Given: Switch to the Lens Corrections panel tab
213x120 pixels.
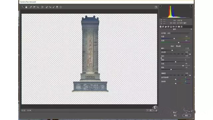Looking at the screenshot, I should click(174, 27).
